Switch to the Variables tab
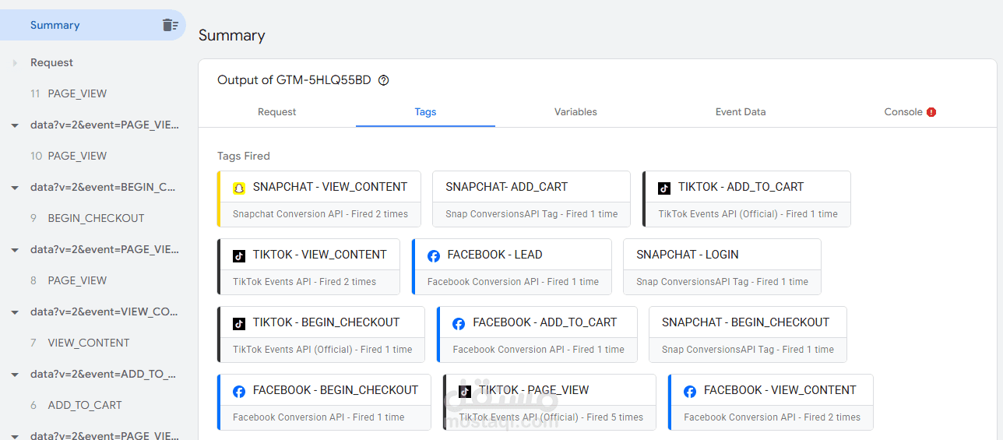The height and width of the screenshot is (440, 1003). coord(575,112)
